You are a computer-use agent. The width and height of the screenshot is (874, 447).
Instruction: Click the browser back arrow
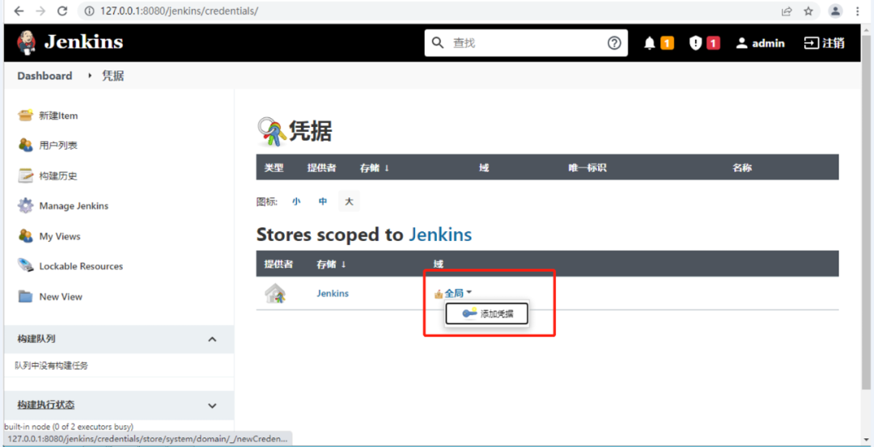click(x=19, y=11)
